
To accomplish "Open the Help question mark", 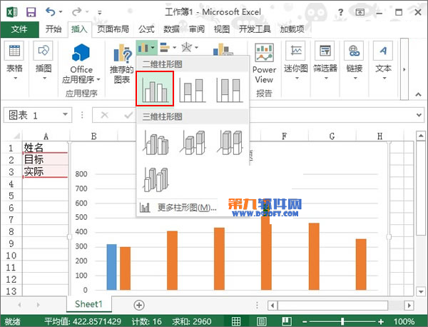I will [340, 12].
